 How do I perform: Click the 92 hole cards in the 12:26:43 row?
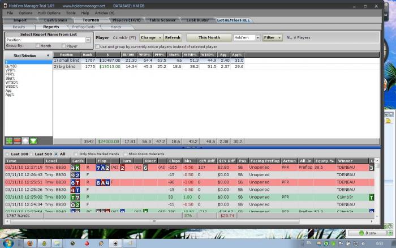(75, 175)
